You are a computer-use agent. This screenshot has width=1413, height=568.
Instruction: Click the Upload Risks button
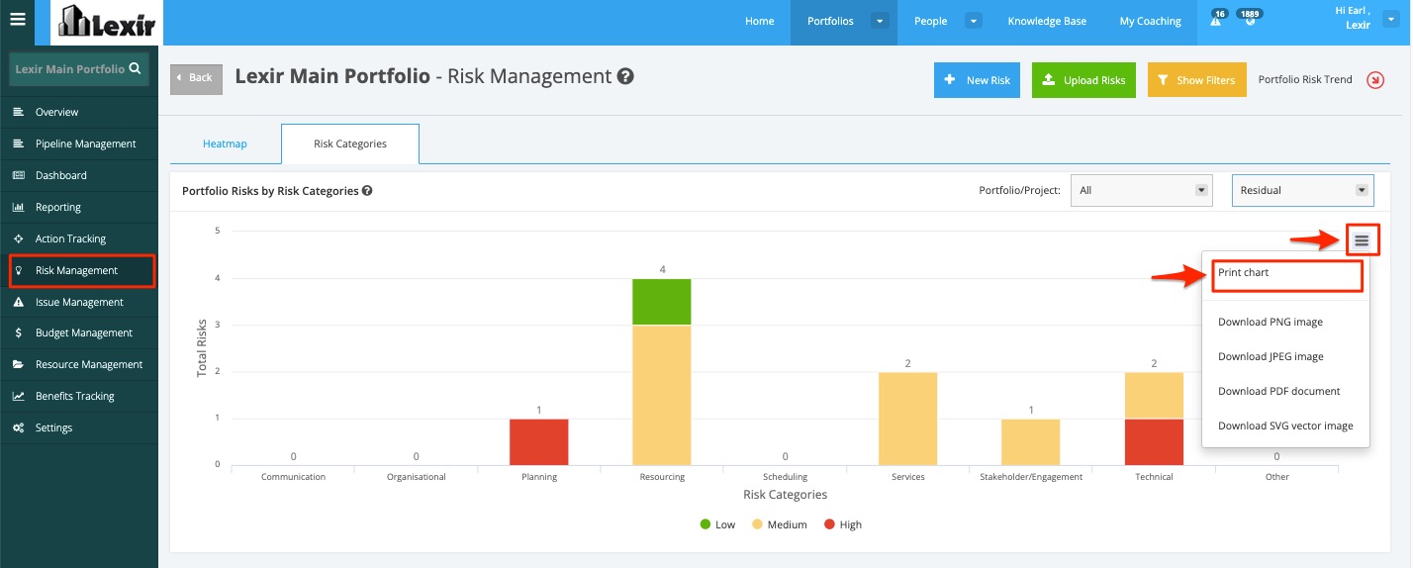click(x=1084, y=80)
